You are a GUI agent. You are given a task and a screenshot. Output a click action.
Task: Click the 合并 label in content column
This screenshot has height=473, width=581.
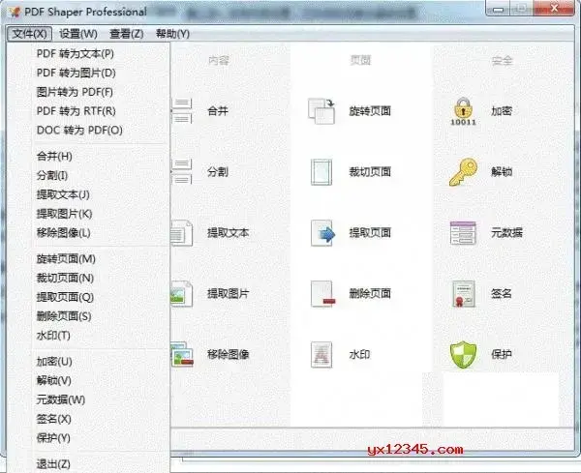point(218,110)
